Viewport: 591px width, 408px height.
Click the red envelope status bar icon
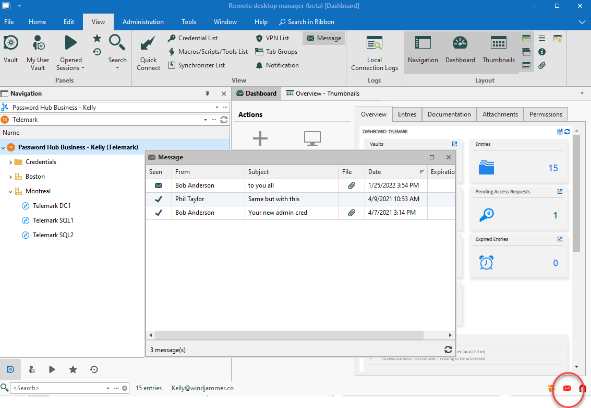coord(567,388)
